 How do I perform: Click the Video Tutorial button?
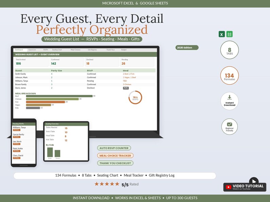(x=245, y=187)
